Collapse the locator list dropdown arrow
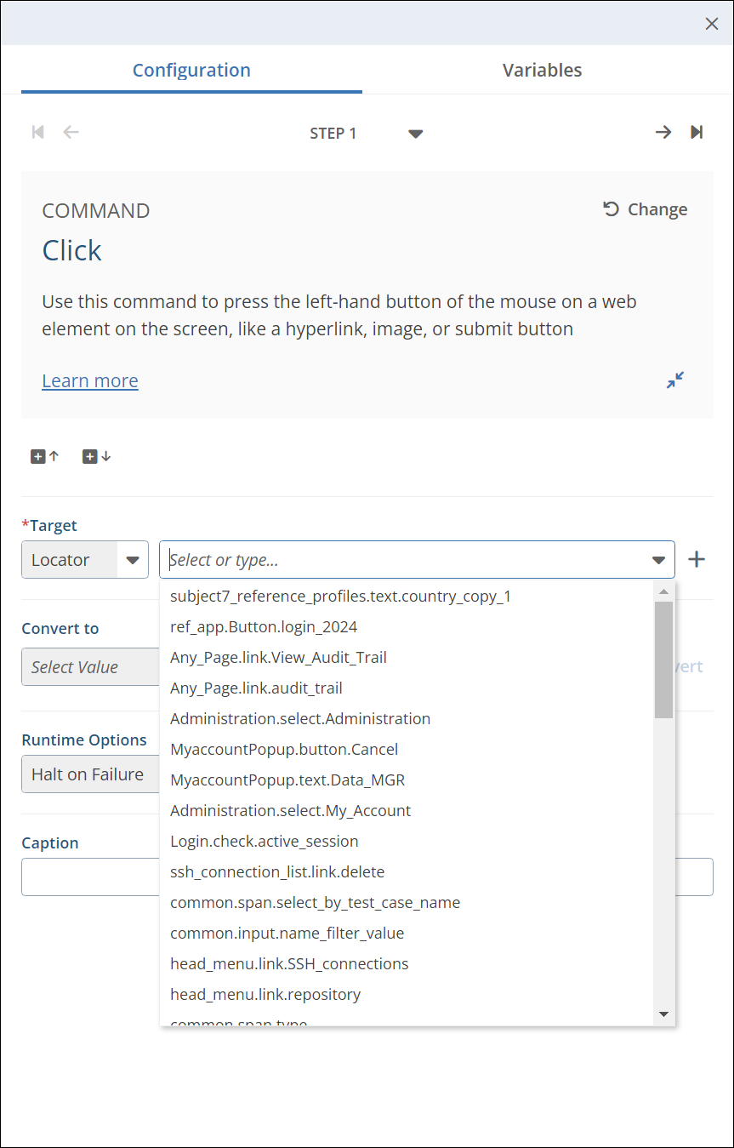The image size is (734, 1148). (658, 560)
